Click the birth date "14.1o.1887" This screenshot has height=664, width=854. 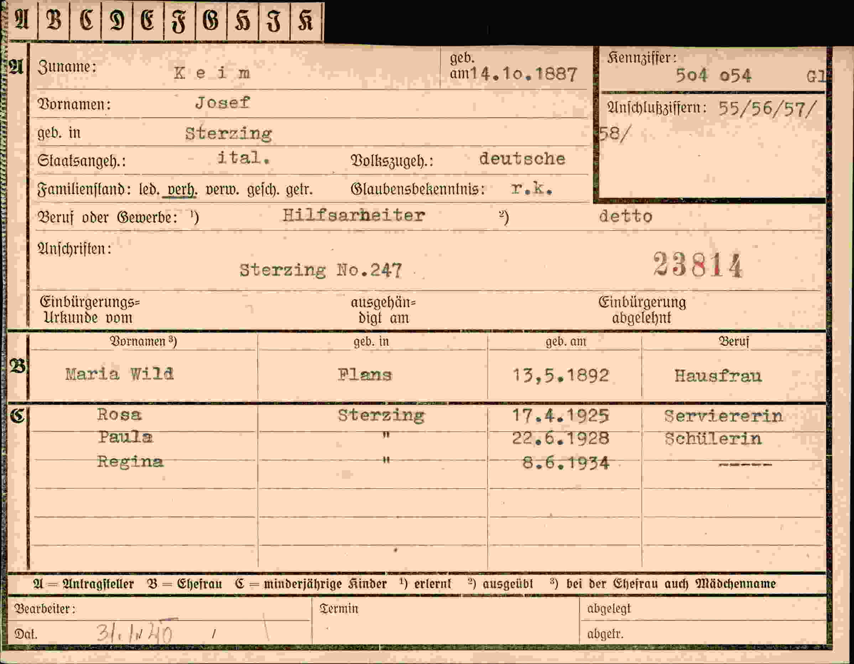point(523,74)
